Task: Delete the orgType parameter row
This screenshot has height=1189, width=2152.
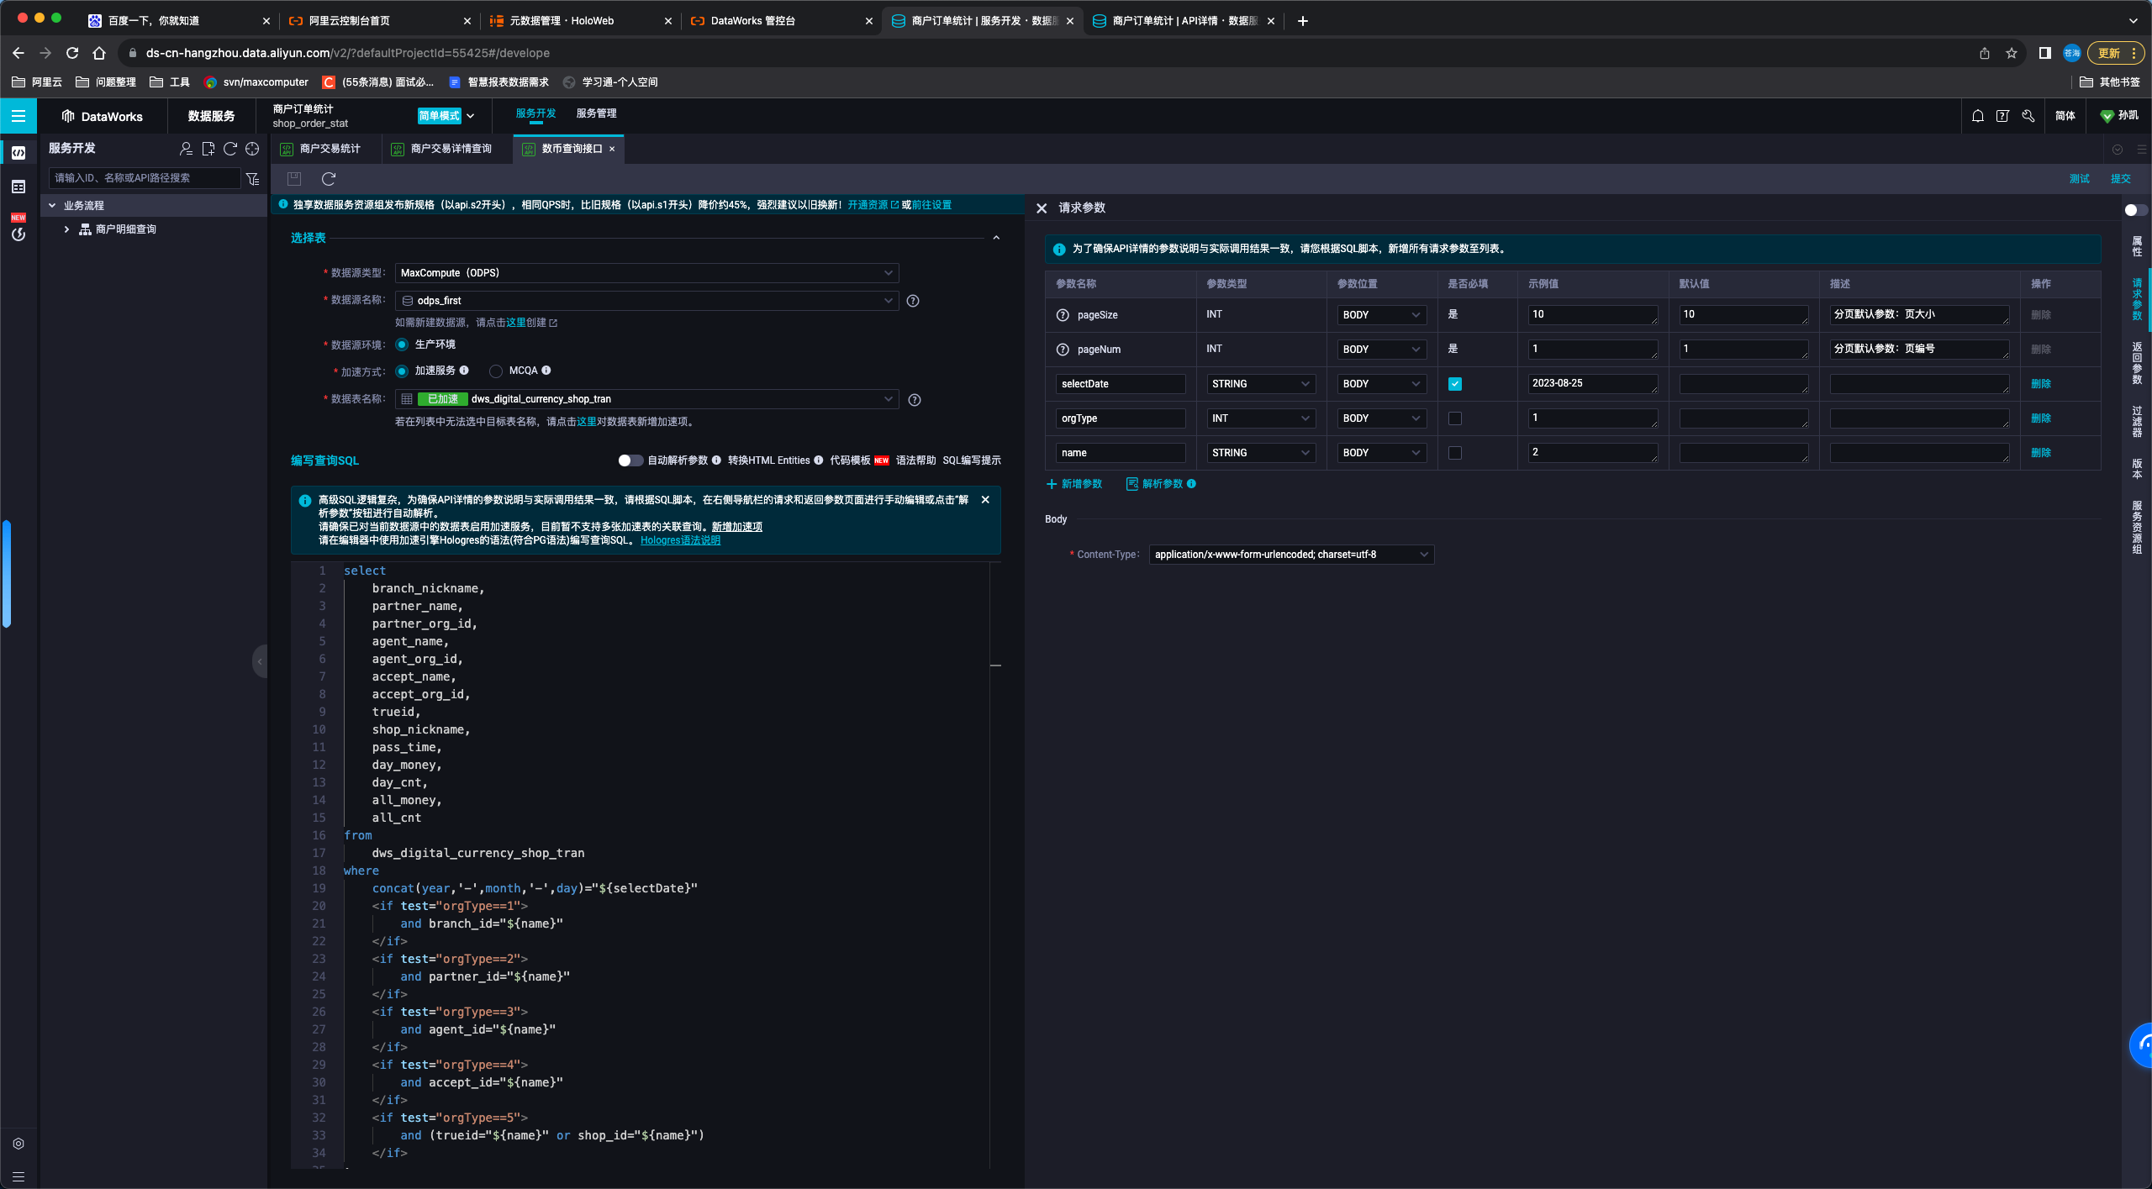Action: point(2041,418)
